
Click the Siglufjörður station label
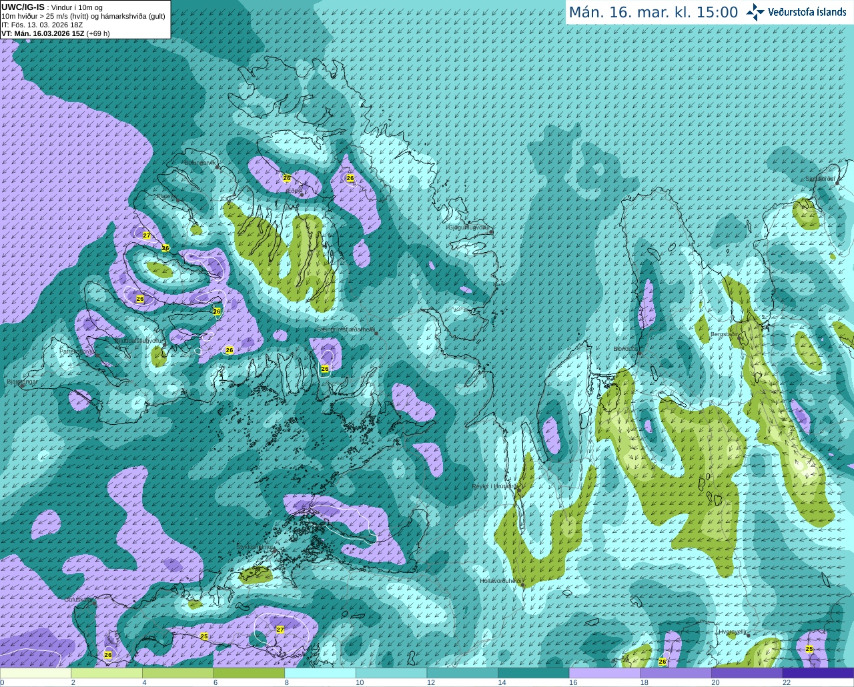tap(821, 178)
